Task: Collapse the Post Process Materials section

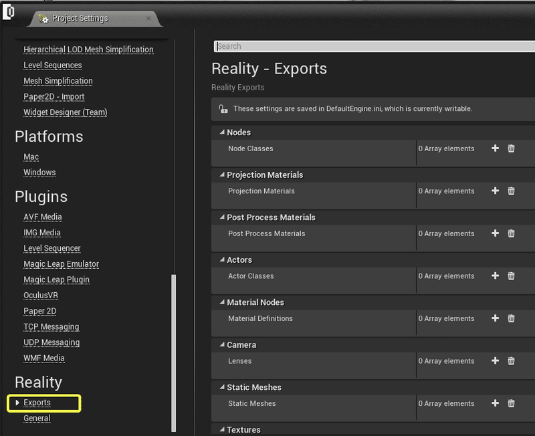Action: pos(222,217)
